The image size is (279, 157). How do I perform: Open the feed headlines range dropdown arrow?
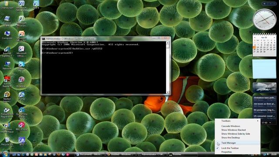tap(270, 123)
